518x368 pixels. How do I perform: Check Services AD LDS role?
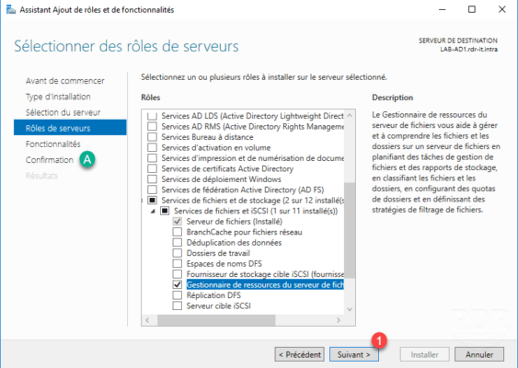152,116
